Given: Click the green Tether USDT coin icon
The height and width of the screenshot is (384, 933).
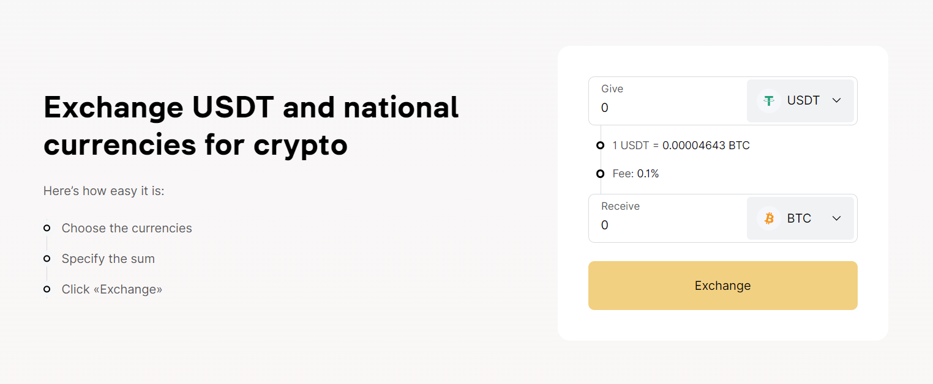Looking at the screenshot, I should tap(768, 101).
